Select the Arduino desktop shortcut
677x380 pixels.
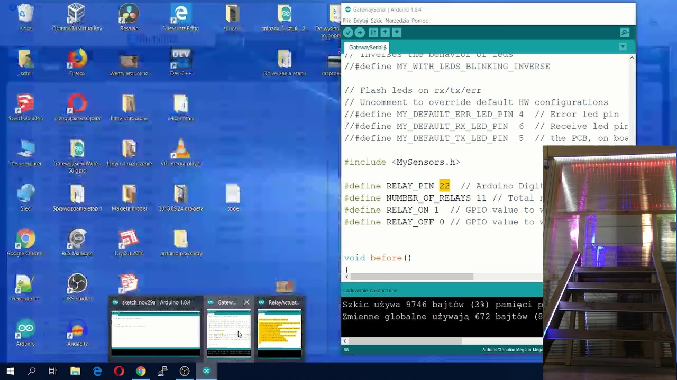coord(25,333)
